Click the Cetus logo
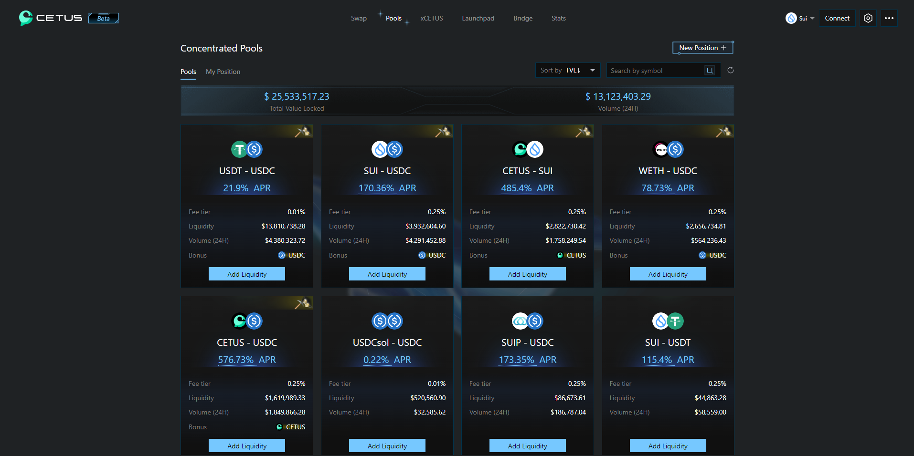914x456 pixels. click(x=51, y=18)
